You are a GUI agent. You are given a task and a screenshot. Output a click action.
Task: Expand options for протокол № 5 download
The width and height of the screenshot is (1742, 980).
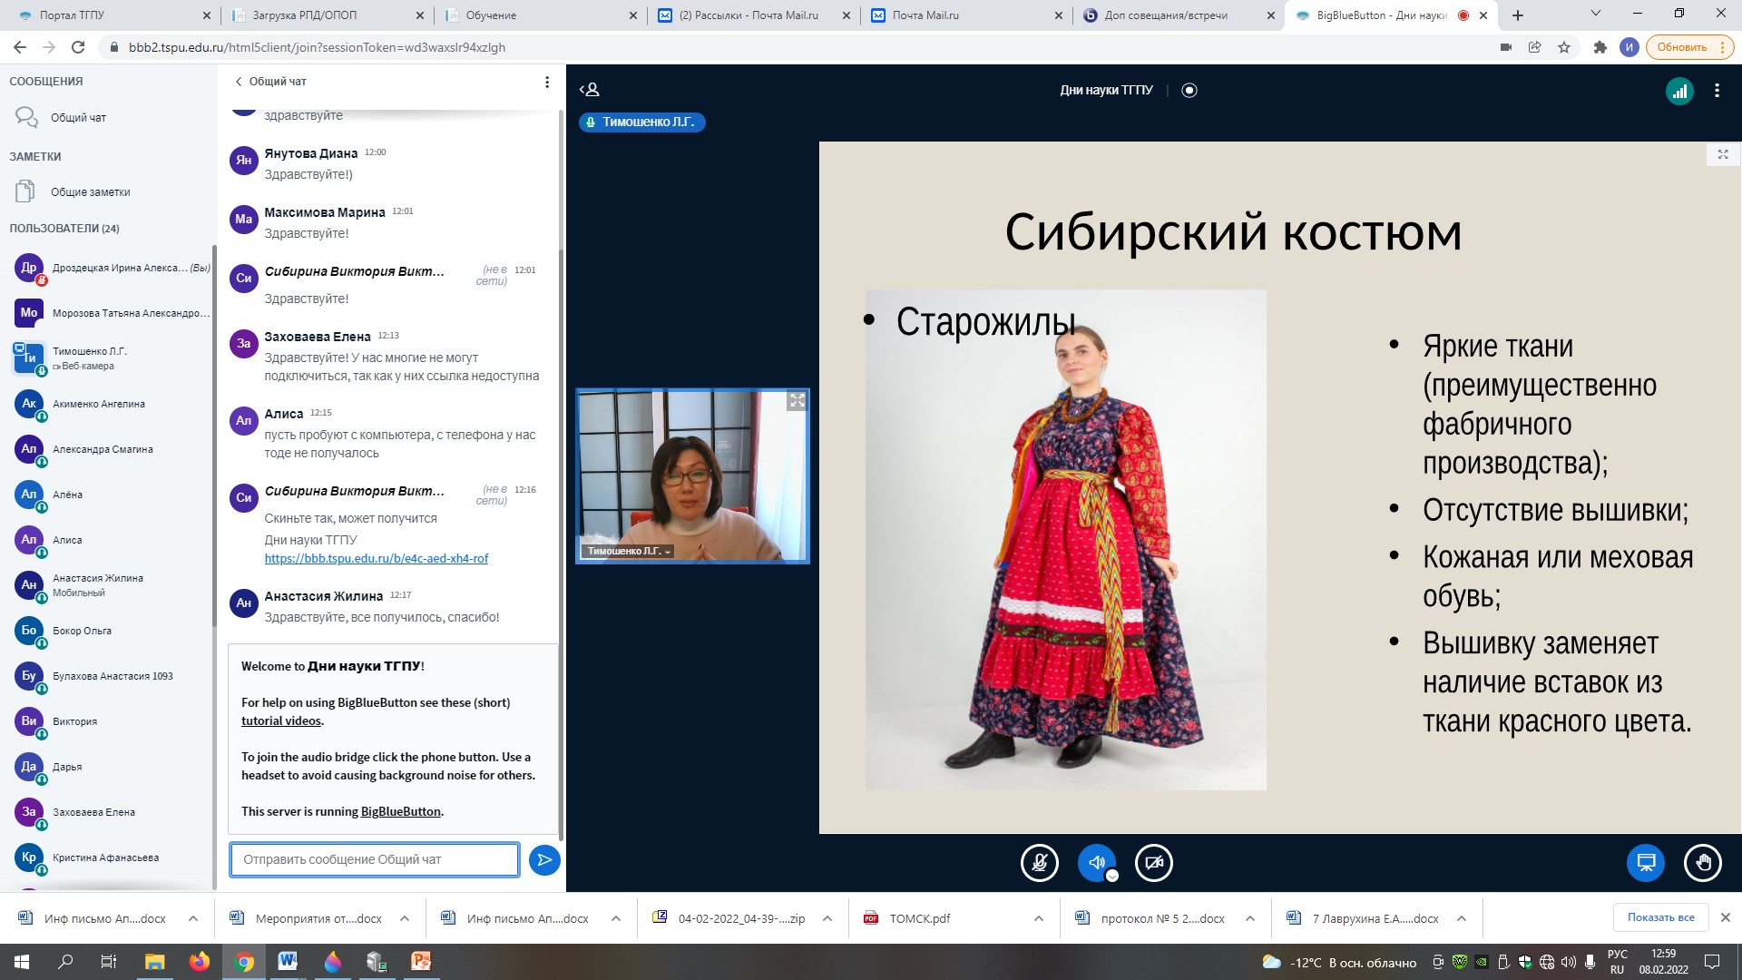click(x=1250, y=918)
